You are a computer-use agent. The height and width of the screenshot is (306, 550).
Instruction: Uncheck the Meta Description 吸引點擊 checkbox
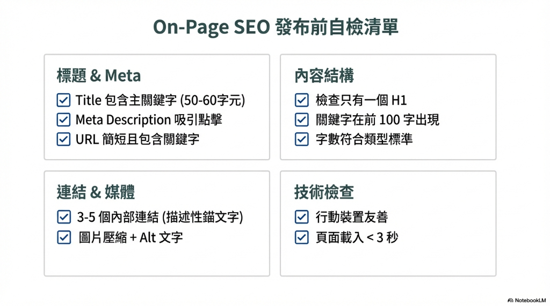point(63,120)
